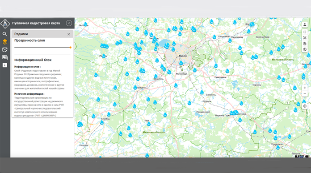Viewport: 311px width, 173px height.
Task: Click the locate my position icon
Action: pos(305,106)
